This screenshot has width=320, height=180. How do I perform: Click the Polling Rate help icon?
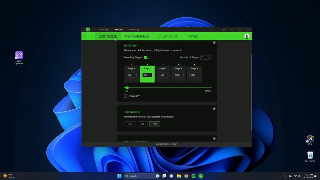pos(214,108)
